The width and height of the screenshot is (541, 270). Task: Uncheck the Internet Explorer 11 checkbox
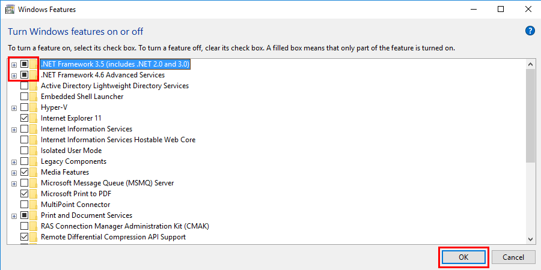[x=25, y=118]
